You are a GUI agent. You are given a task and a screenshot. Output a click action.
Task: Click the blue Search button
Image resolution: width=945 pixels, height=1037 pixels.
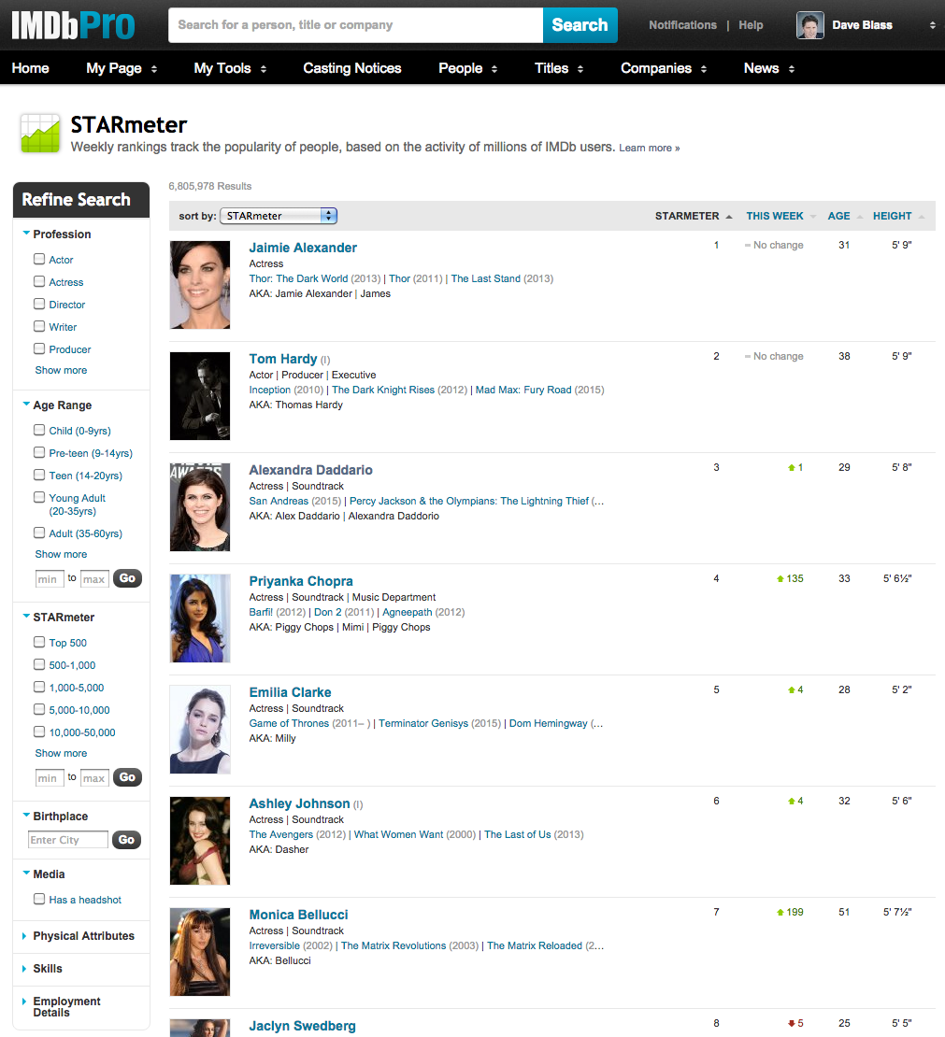point(580,25)
